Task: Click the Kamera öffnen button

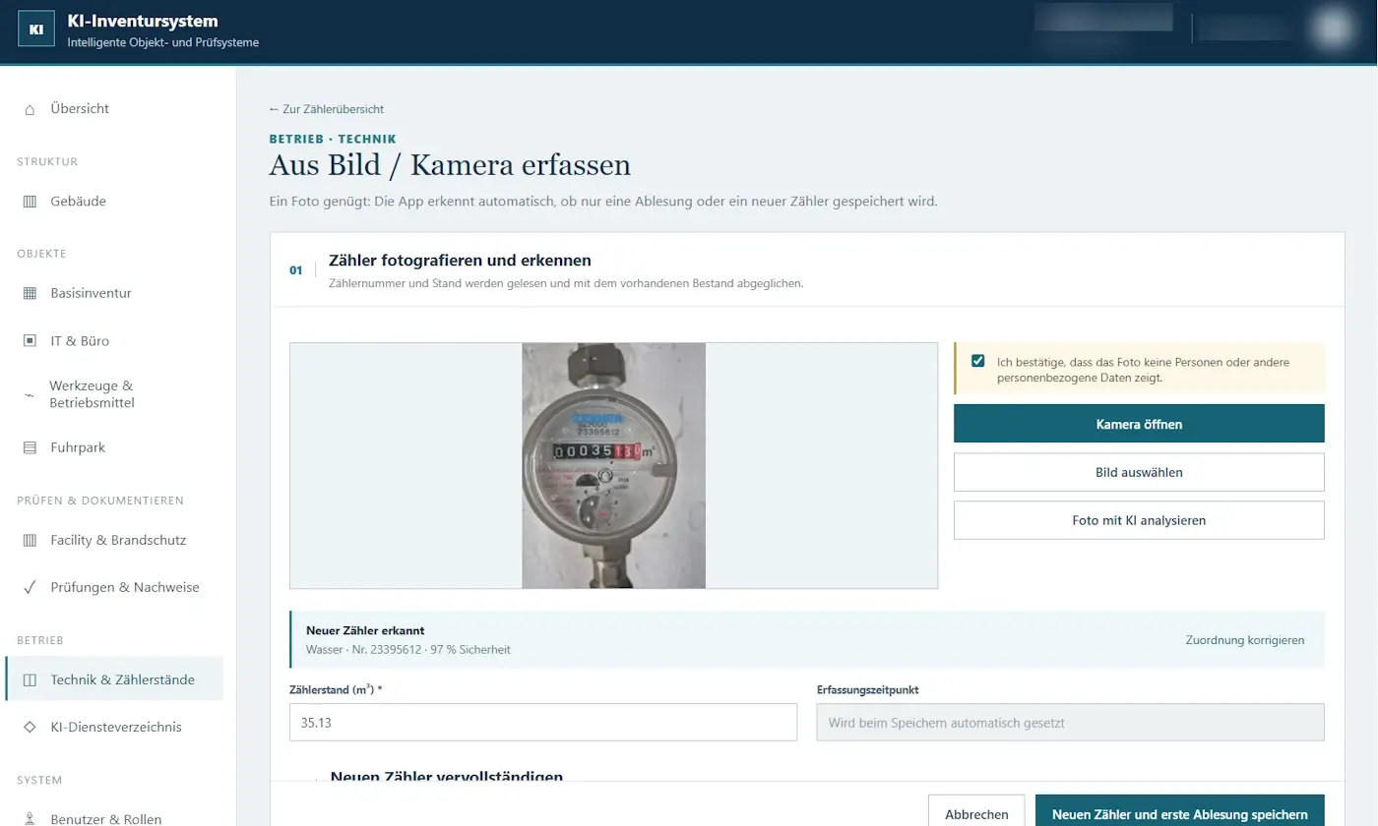Action: point(1139,424)
